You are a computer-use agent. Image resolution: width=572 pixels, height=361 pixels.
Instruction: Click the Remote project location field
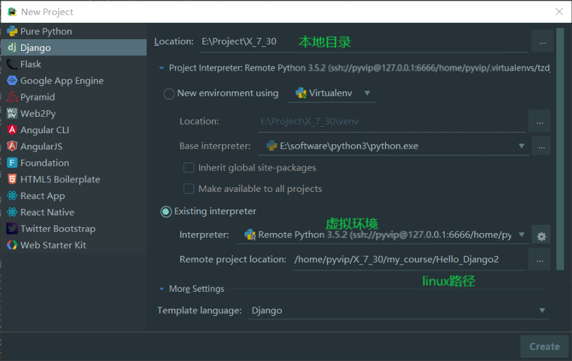(410, 260)
